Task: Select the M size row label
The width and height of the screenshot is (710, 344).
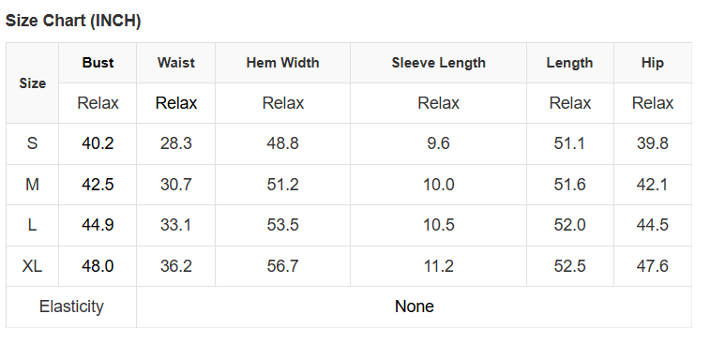Action: tap(32, 185)
